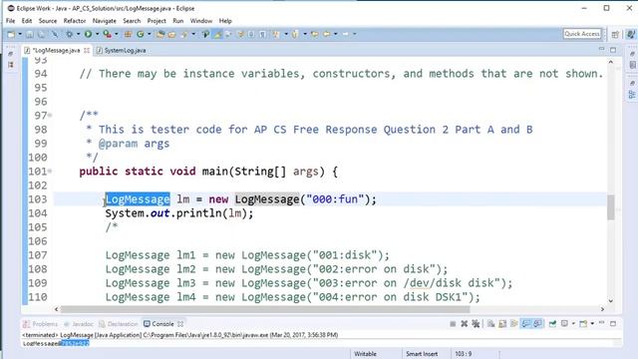Click the Open Perspective icon

615,34
